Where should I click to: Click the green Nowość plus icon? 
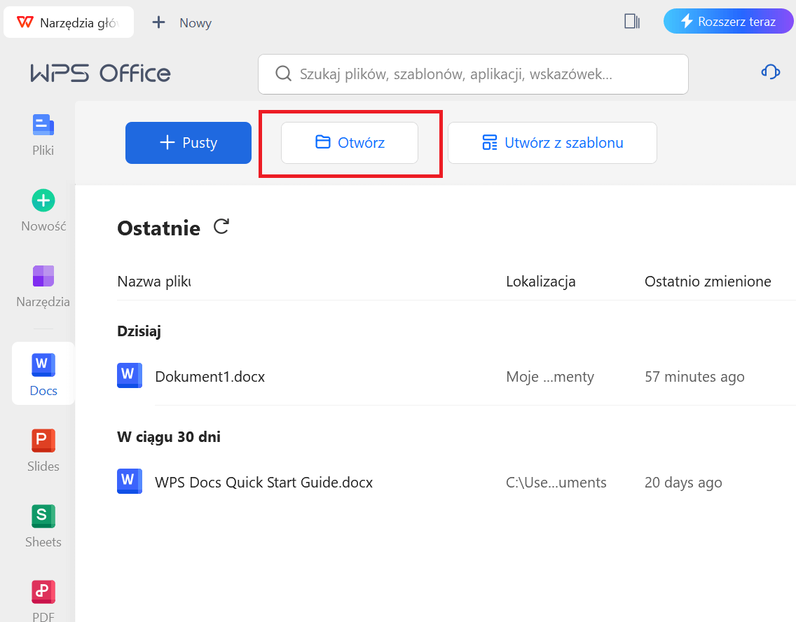click(43, 200)
